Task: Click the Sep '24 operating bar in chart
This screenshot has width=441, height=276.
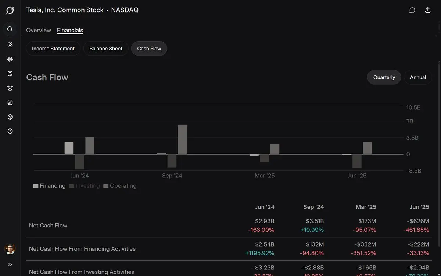Action: 182,139
